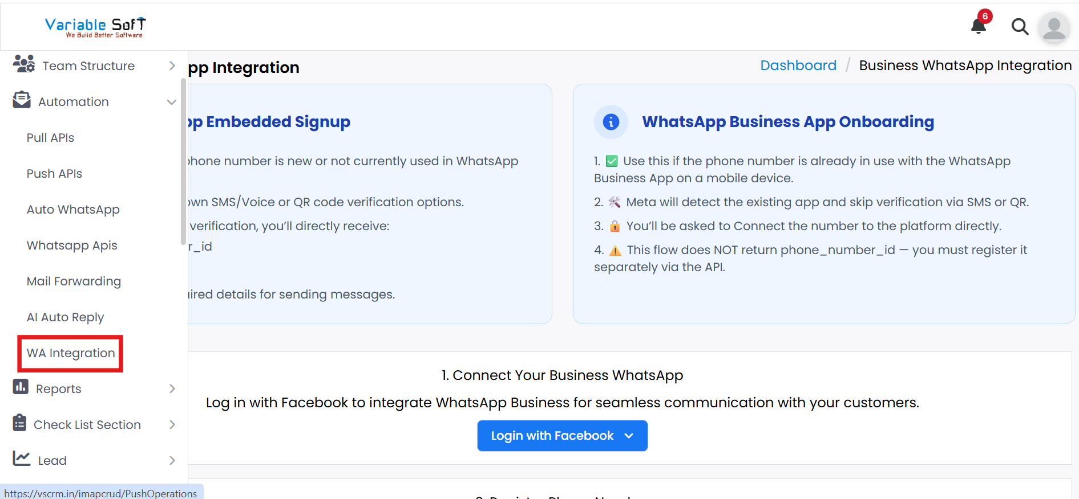Click the notification bell icon
The image size is (1079, 499).
coord(979,26)
